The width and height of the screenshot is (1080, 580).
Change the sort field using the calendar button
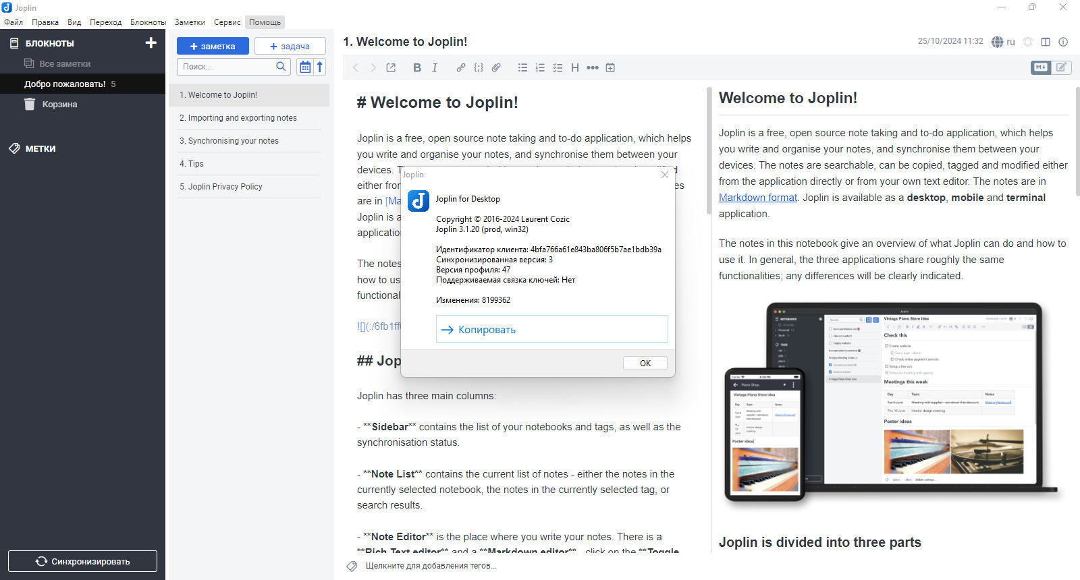305,67
